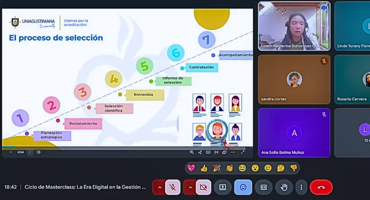Expand microphone audio settings arrow
Viewport: 370px width, 200px height.
coord(159,187)
